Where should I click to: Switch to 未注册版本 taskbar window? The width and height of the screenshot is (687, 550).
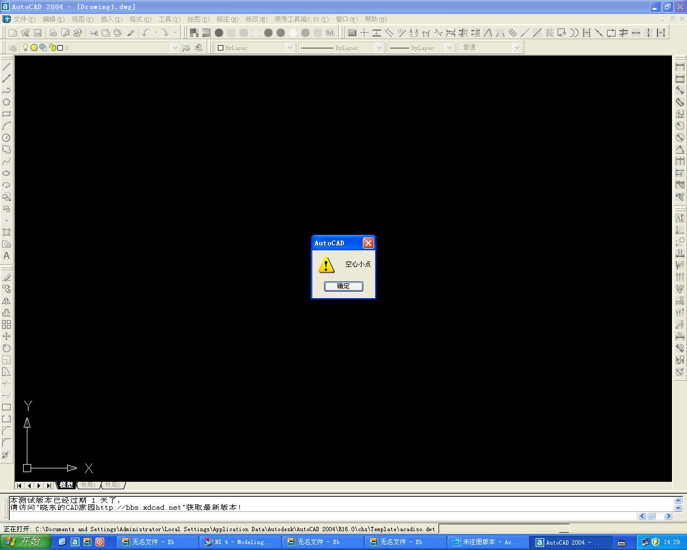488,542
